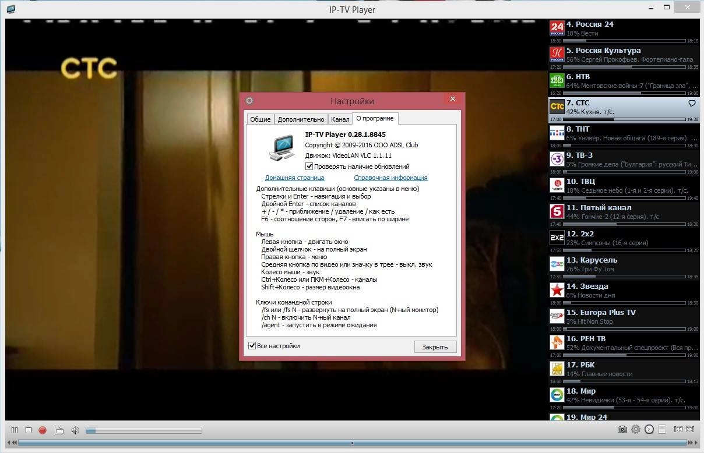Screen dimensions: 704x453
Task: Switch to the Дополнительно tab
Action: coord(301,119)
